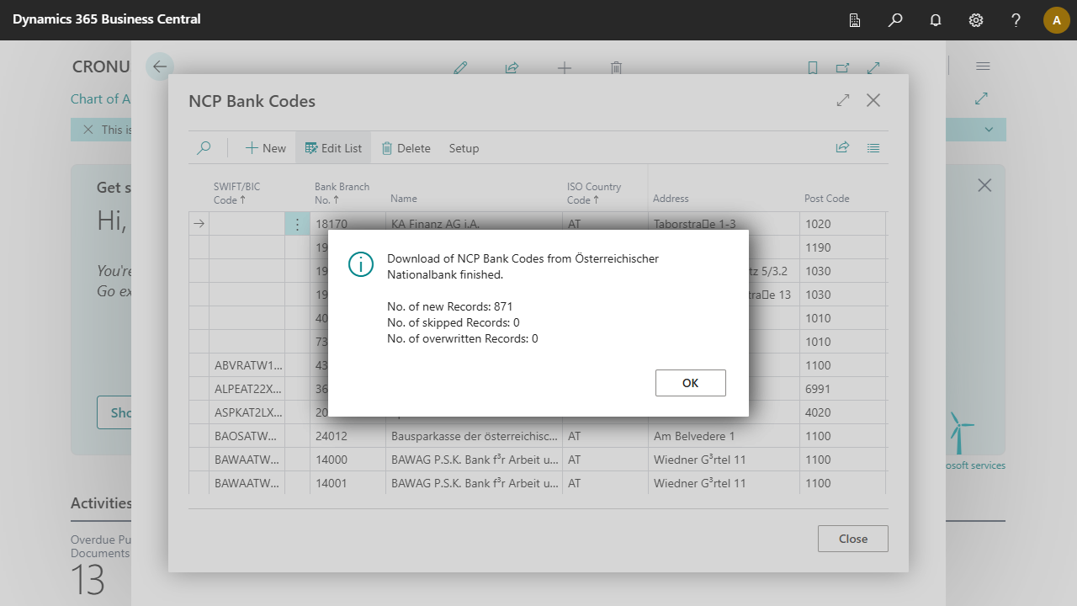This screenshot has height=606, width=1077.
Task: Expand the card page with diagonal arrows
Action: pos(874,68)
